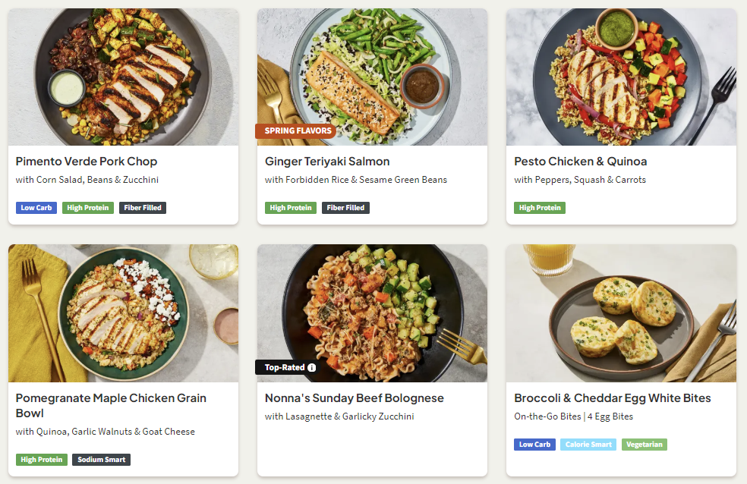Select Broccoli & Cheddar Egg White Bites title

pyautogui.click(x=613, y=398)
